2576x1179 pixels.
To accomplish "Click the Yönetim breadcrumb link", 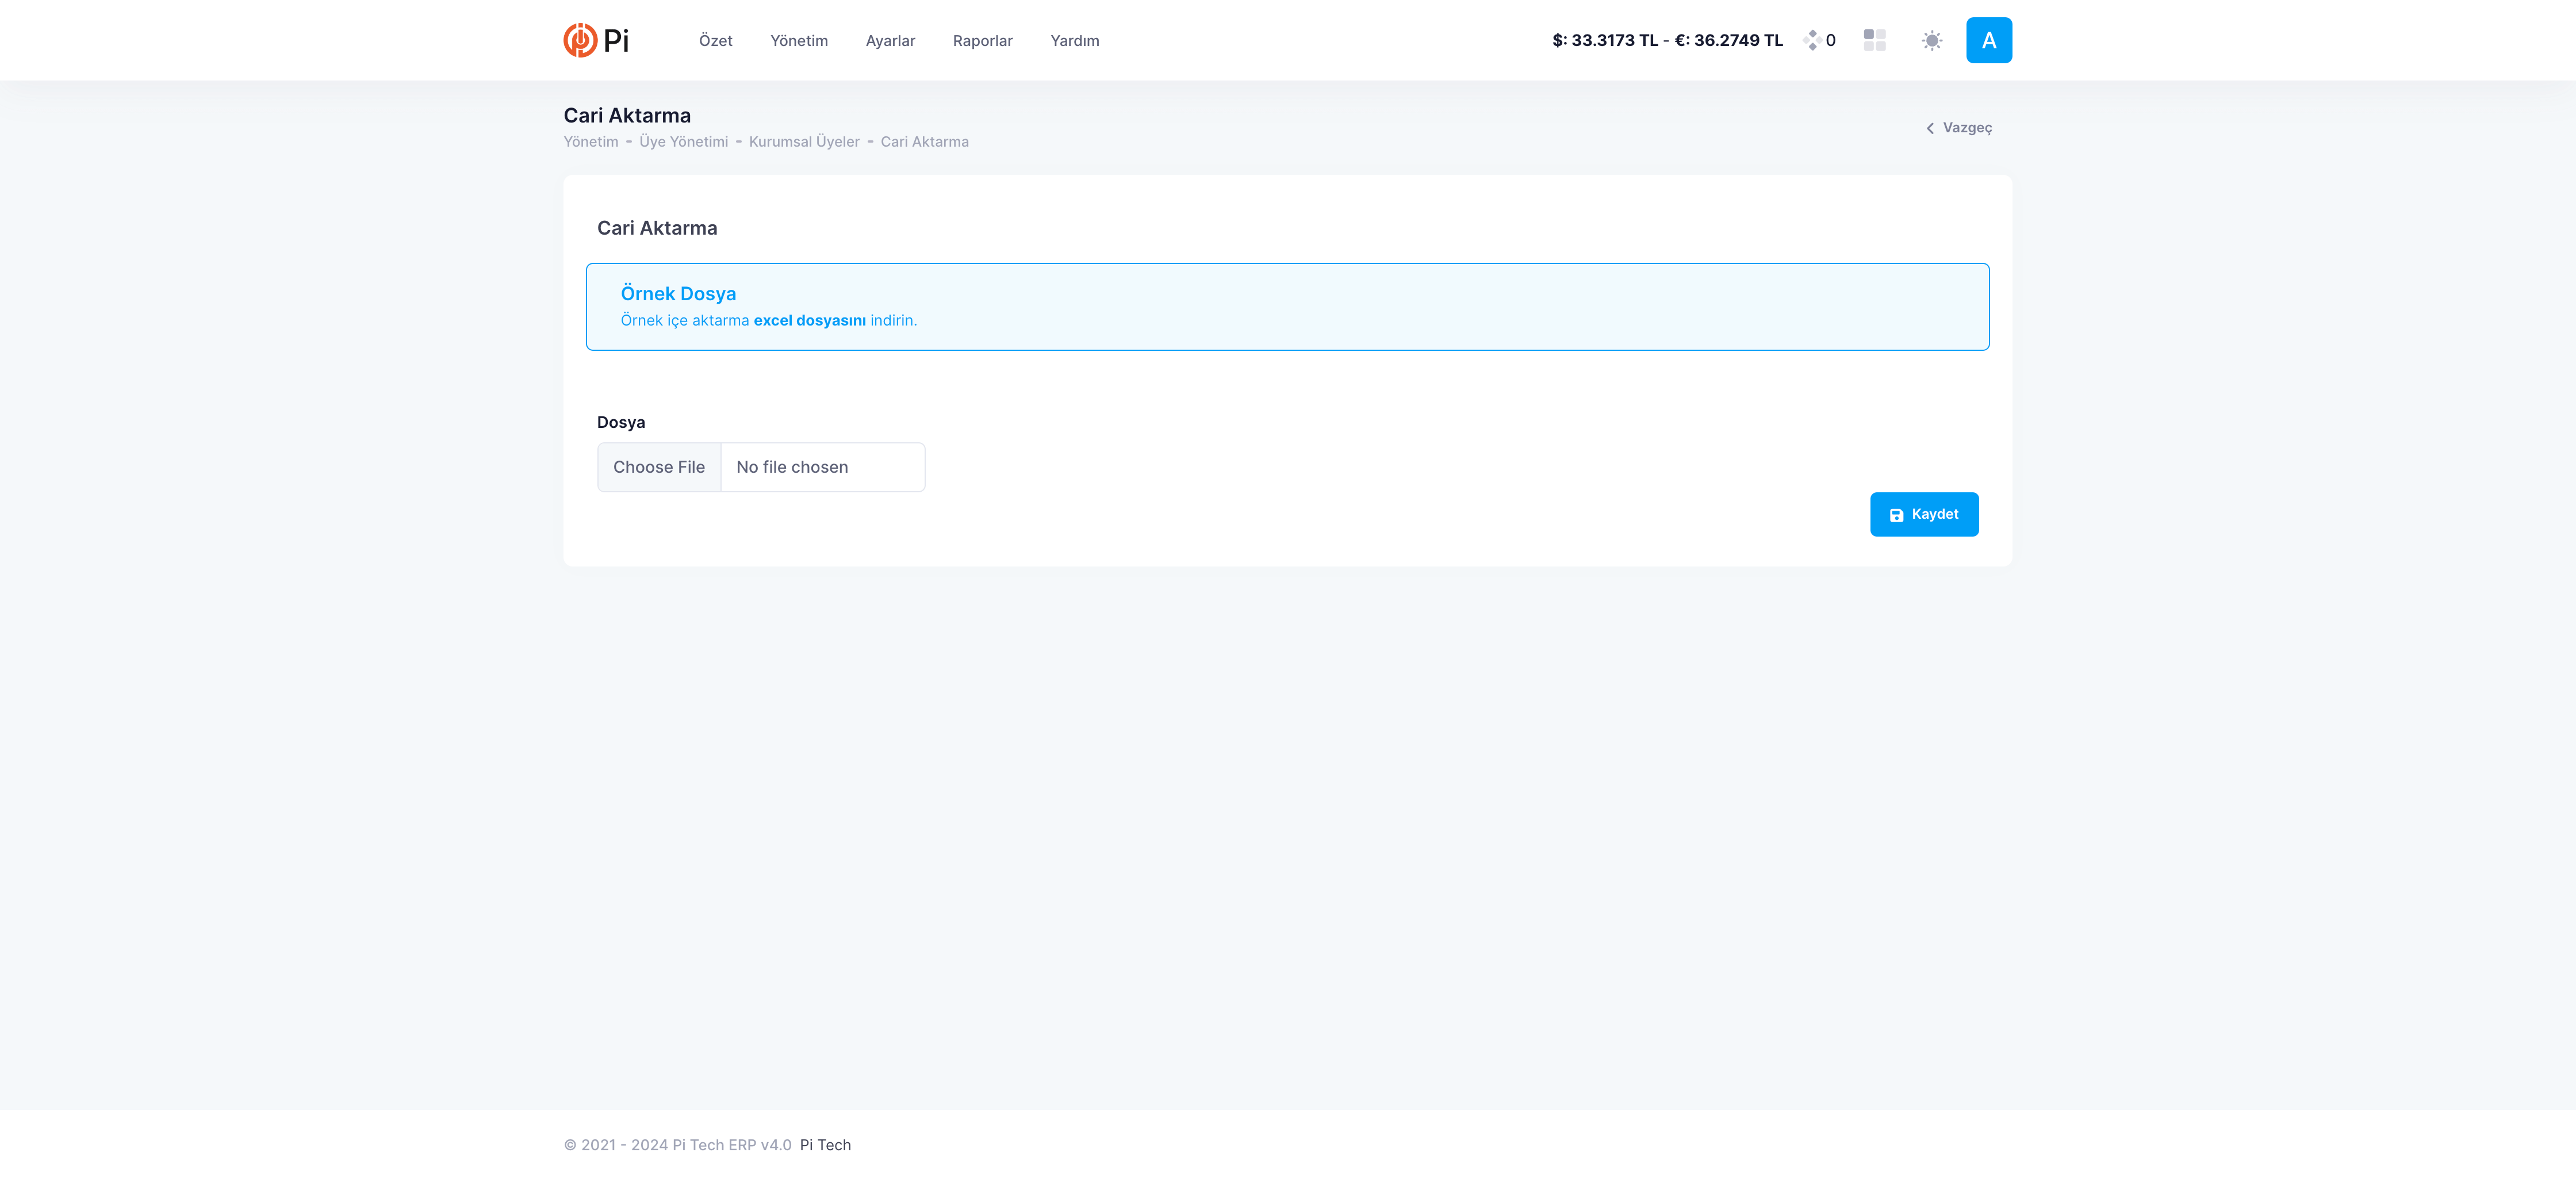I will 591,142.
